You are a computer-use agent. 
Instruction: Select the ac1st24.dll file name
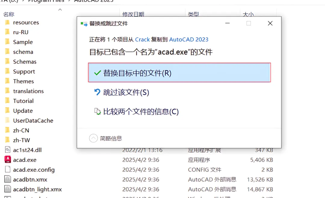[x=27, y=150]
